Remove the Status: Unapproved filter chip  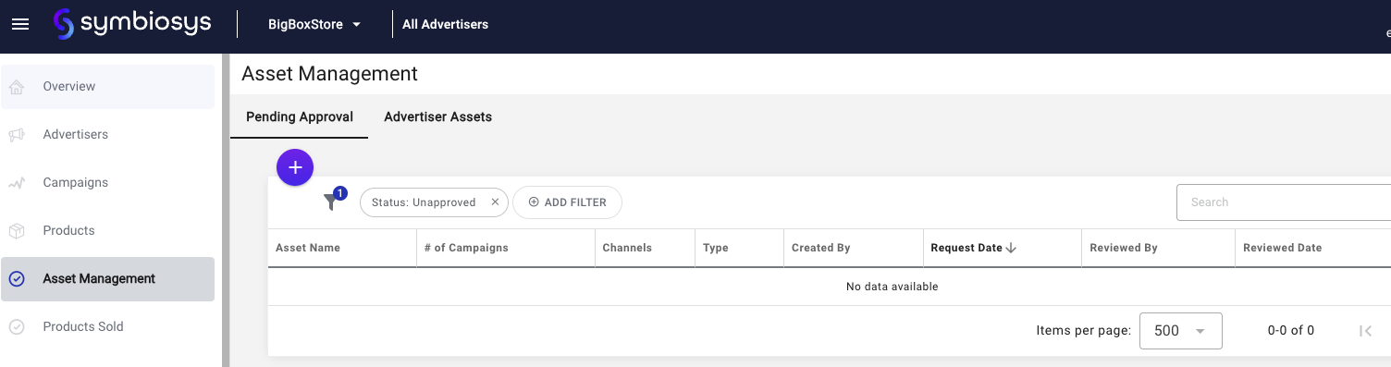495,202
